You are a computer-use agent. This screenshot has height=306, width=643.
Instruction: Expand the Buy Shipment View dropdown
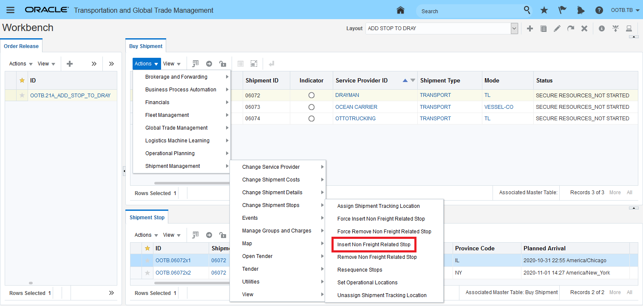pos(172,64)
